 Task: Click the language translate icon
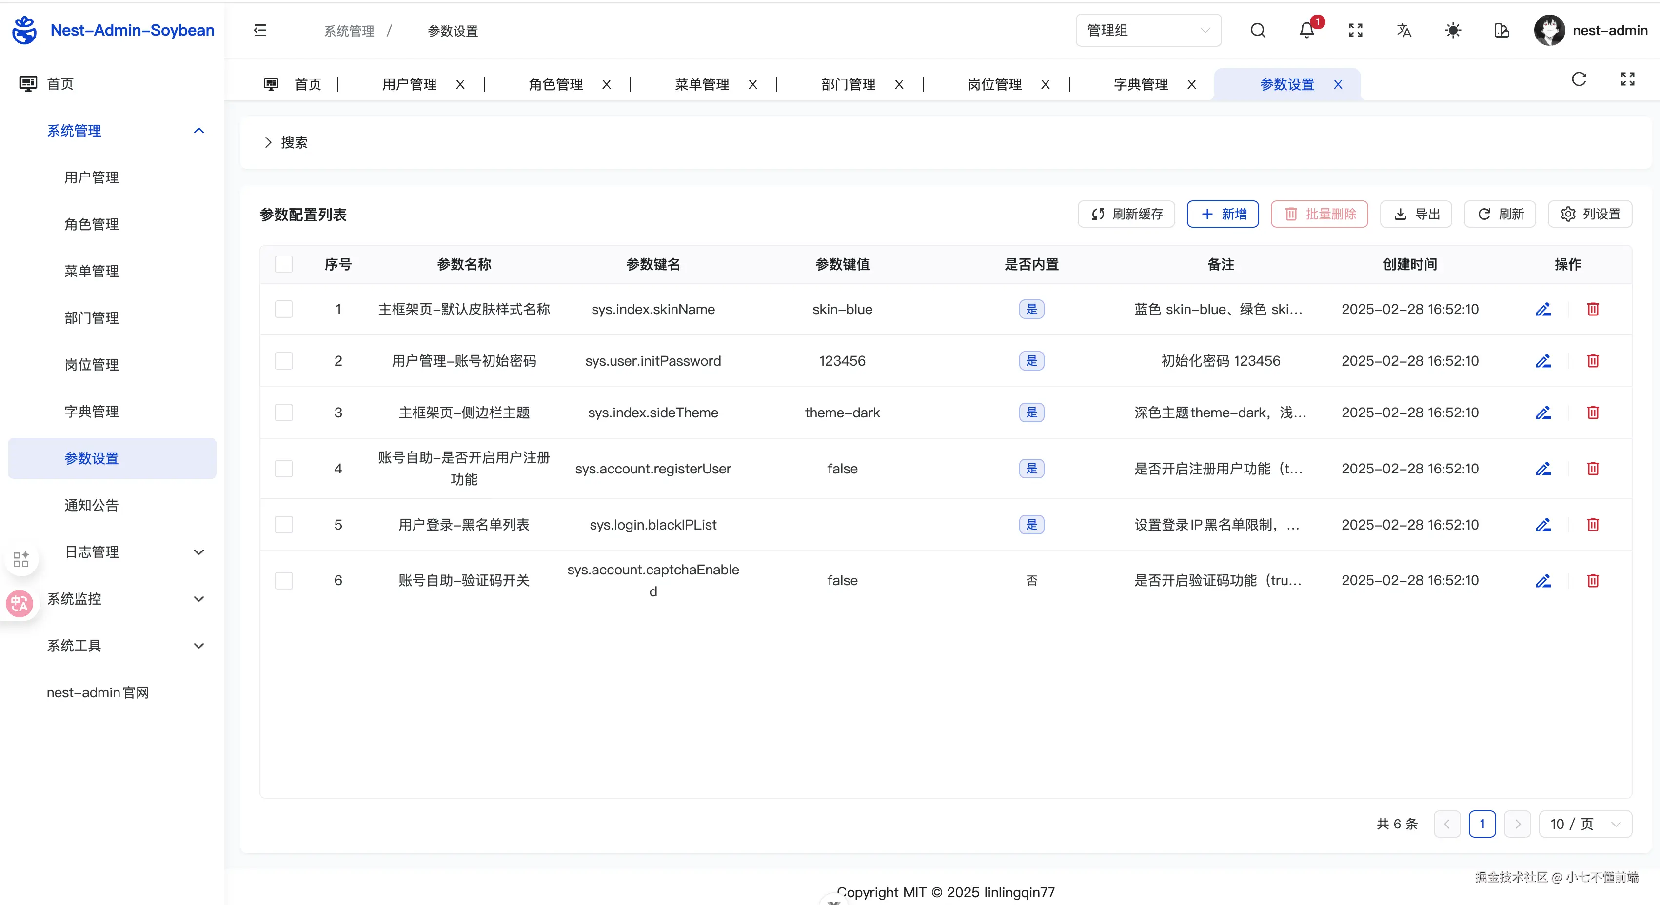point(1403,30)
